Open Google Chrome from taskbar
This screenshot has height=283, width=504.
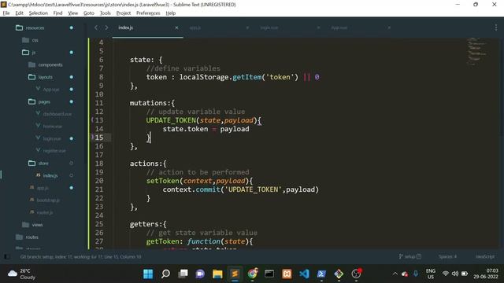(x=252, y=274)
